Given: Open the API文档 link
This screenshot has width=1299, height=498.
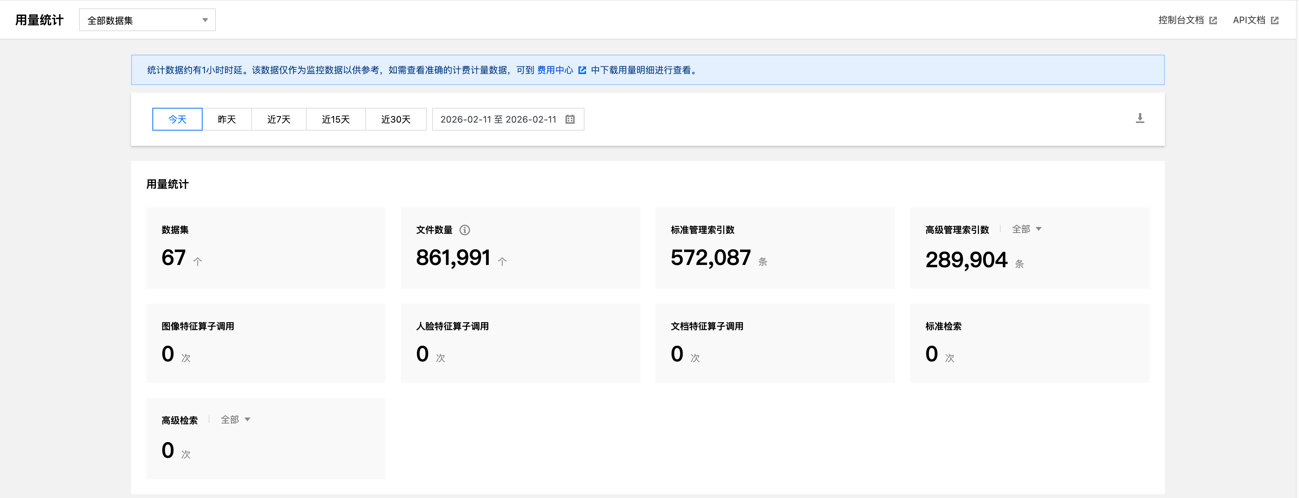Looking at the screenshot, I should tap(1248, 20).
